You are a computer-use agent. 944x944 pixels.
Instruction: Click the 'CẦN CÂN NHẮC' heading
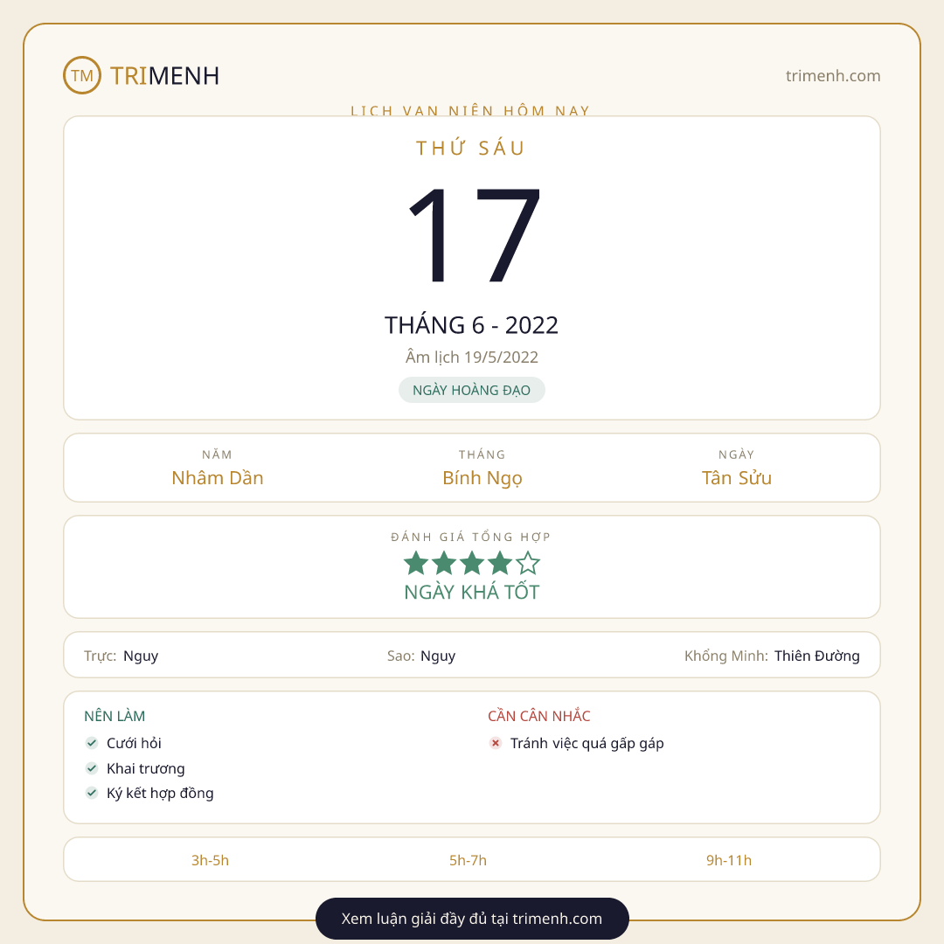click(x=538, y=716)
